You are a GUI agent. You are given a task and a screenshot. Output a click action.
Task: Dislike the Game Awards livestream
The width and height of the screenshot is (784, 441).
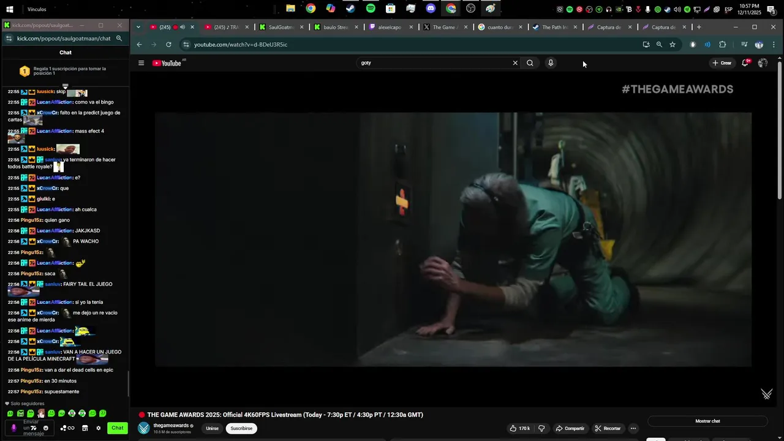coord(541,428)
